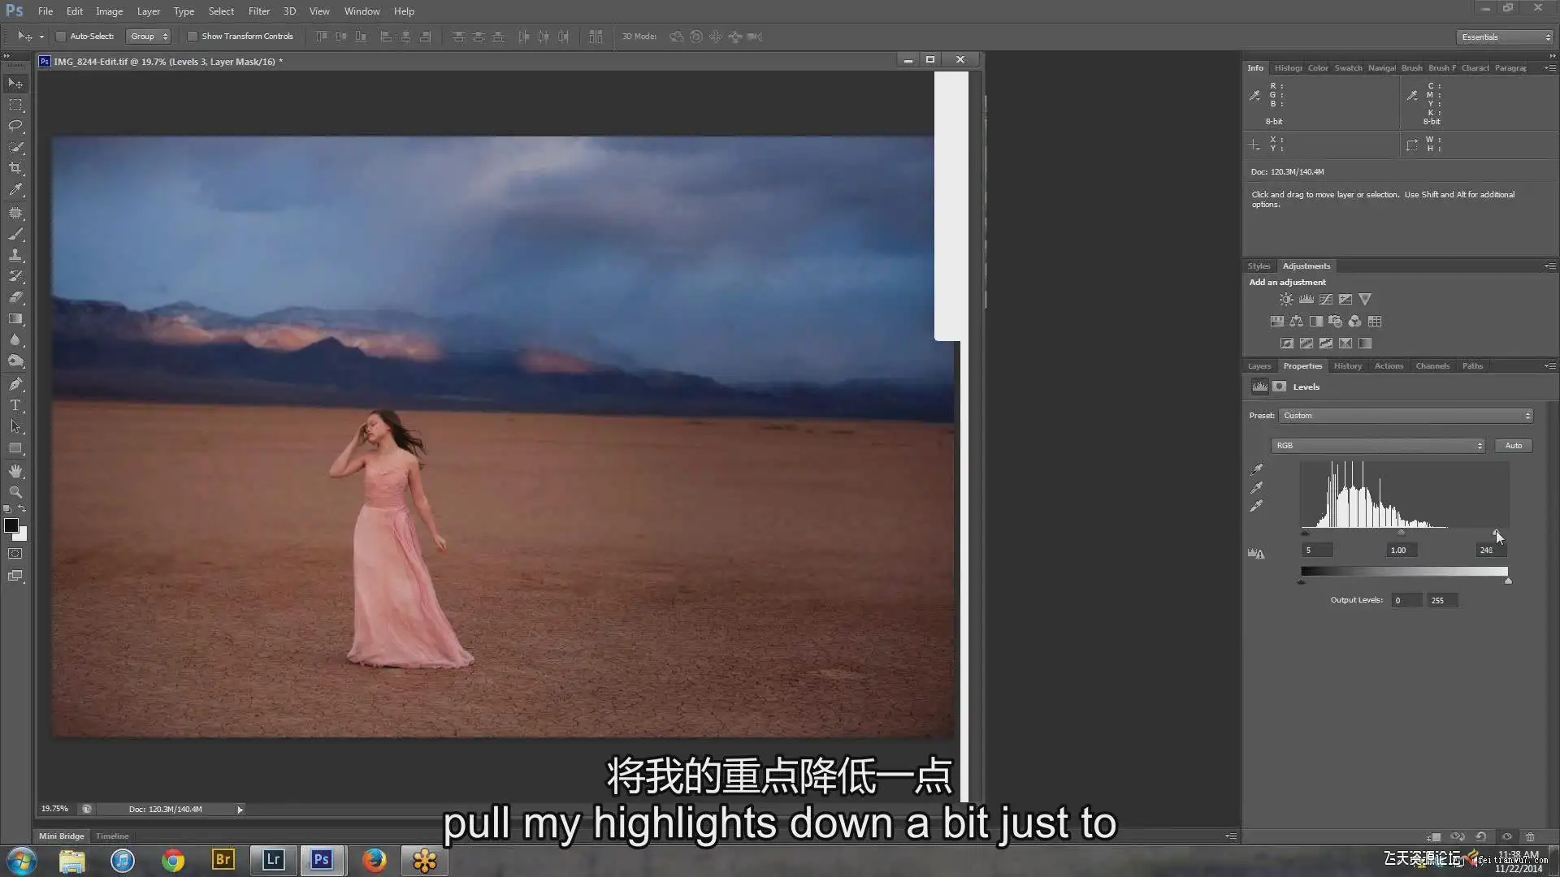Viewport: 1560px width, 877px height.
Task: Toggle Show Transform Controls checkbox
Action: [193, 37]
